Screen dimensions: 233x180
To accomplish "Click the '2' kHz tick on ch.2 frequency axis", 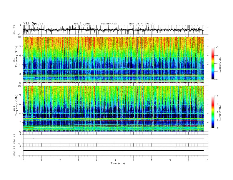I will point(21,123).
